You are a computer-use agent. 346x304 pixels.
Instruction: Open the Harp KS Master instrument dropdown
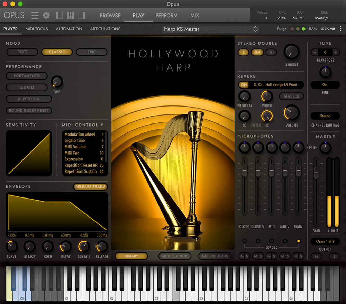211,29
